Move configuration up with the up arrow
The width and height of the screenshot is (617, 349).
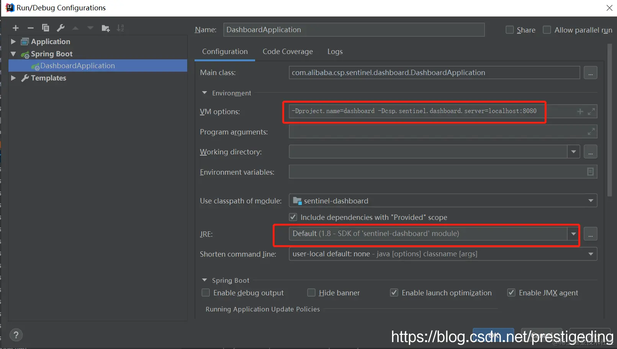75,28
